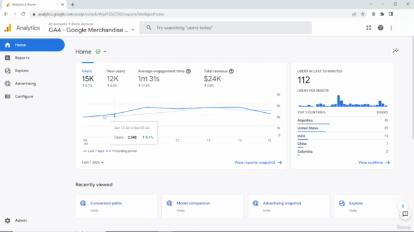This screenshot has height=232, width=414.
Task: Click the browser forward button
Action: (14, 14)
